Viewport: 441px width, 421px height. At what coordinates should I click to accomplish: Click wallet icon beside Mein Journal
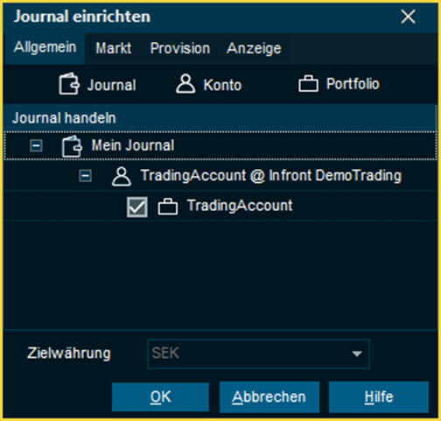pyautogui.click(x=72, y=146)
